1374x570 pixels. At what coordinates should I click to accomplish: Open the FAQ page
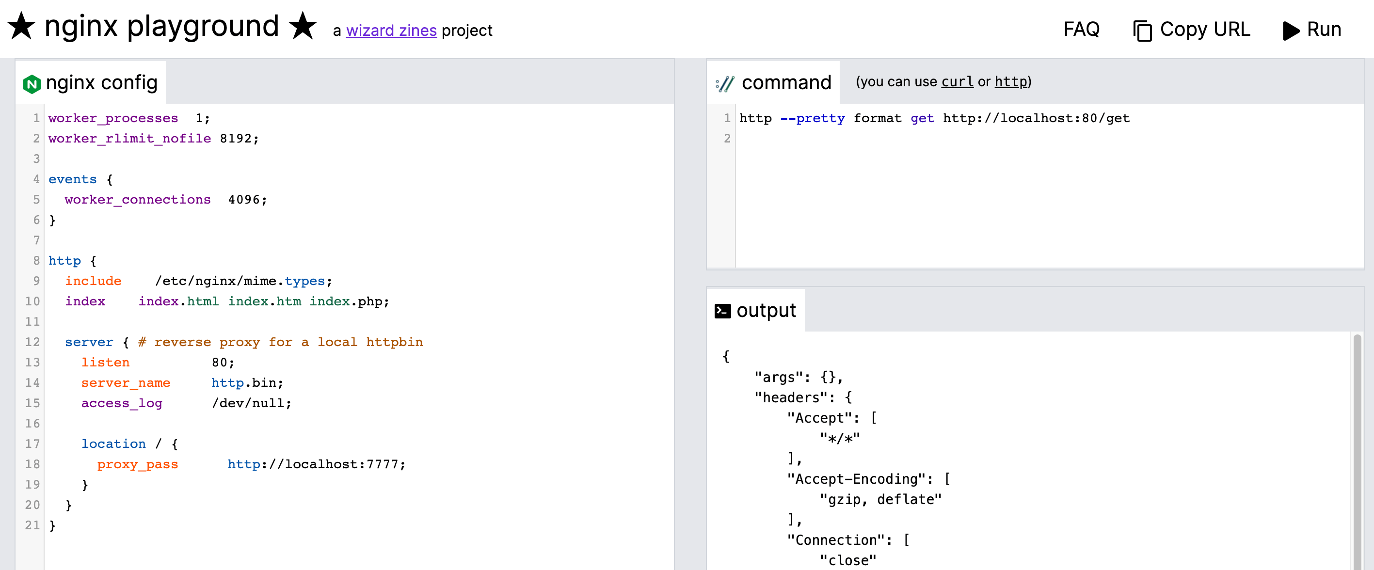pos(1081,30)
